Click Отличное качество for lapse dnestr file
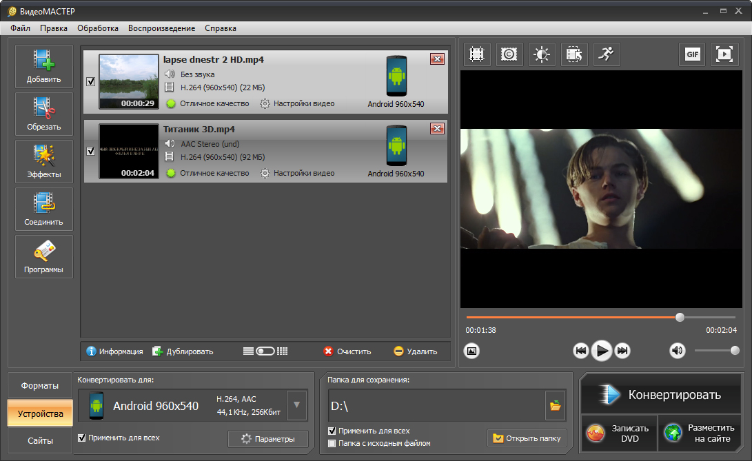752x461 pixels. 207,103
